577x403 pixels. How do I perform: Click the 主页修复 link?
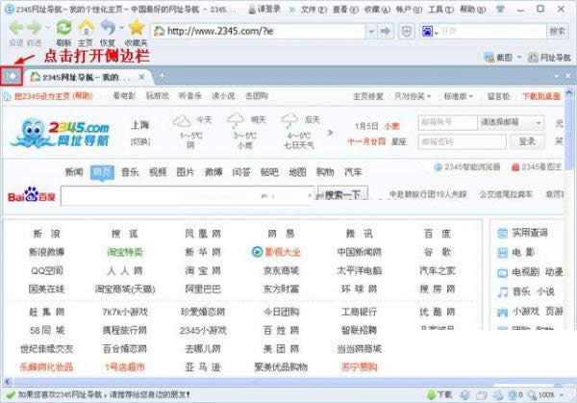coord(368,96)
